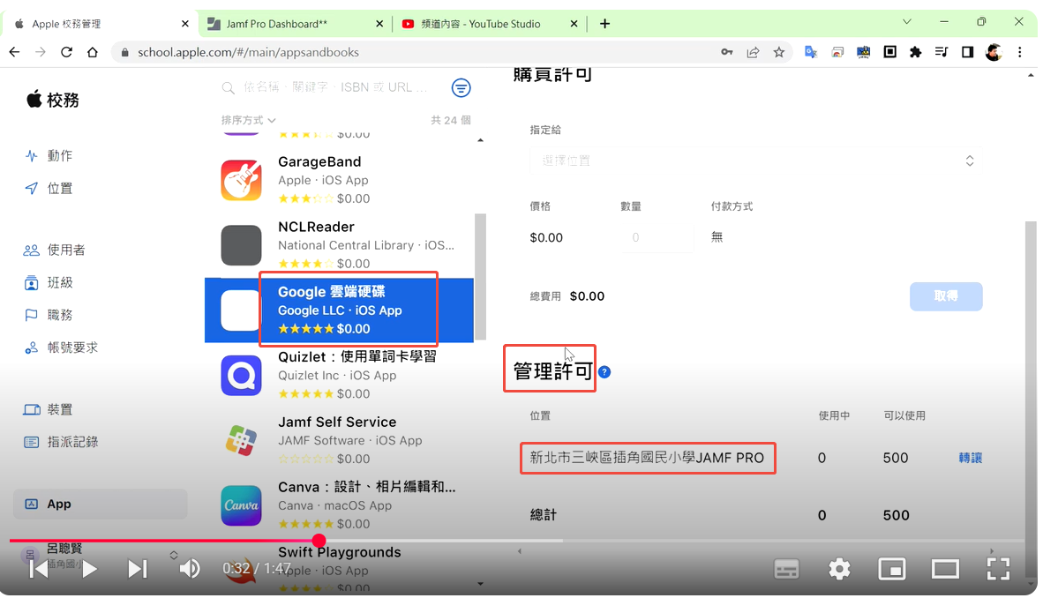Switch to Jamf Pro Dashboard tab
The height and width of the screenshot is (598, 1043).
click(293, 24)
